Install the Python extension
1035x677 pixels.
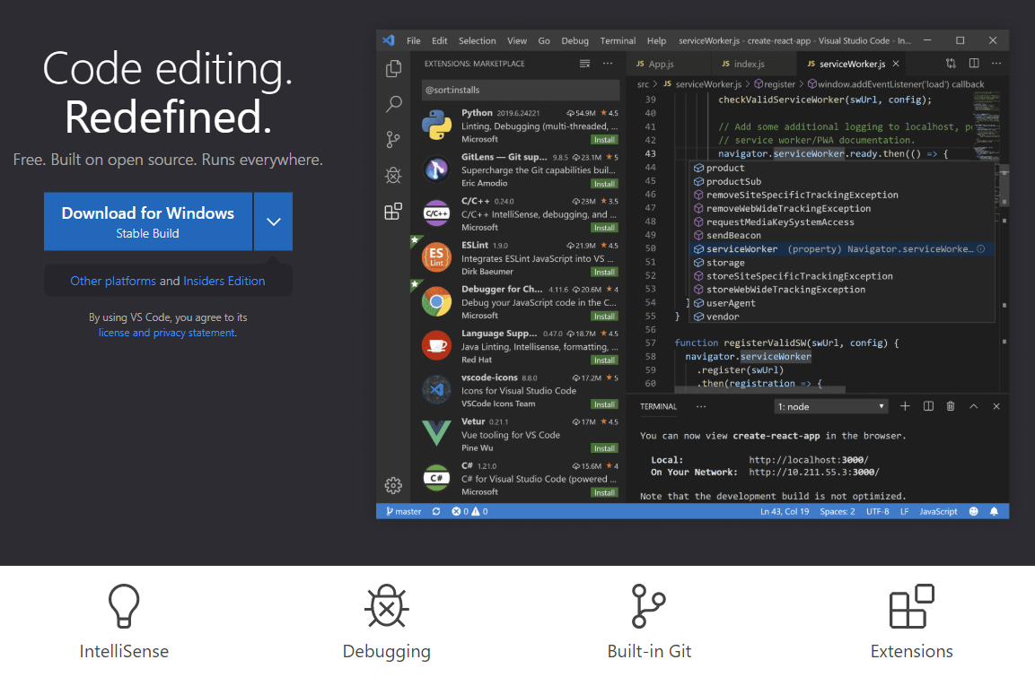[x=604, y=140]
